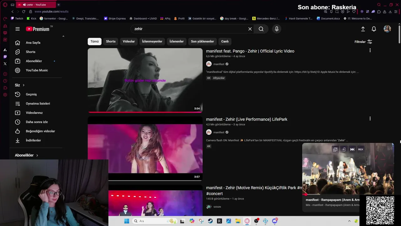Select the Shorts filter chip
Screen dimensions: 401x226
[x=111, y=41]
